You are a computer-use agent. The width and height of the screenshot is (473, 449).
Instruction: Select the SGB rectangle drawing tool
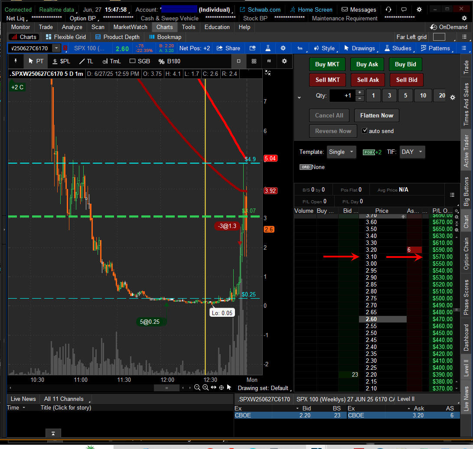point(140,61)
